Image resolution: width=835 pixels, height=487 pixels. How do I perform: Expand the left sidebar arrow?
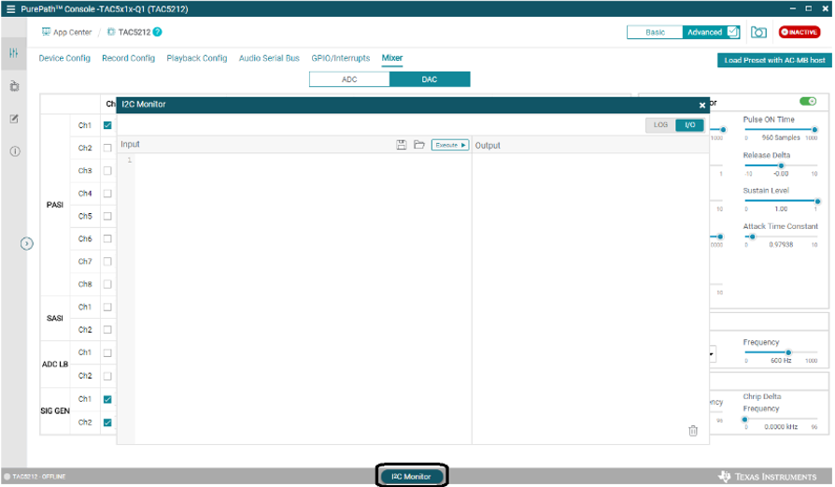tap(27, 244)
